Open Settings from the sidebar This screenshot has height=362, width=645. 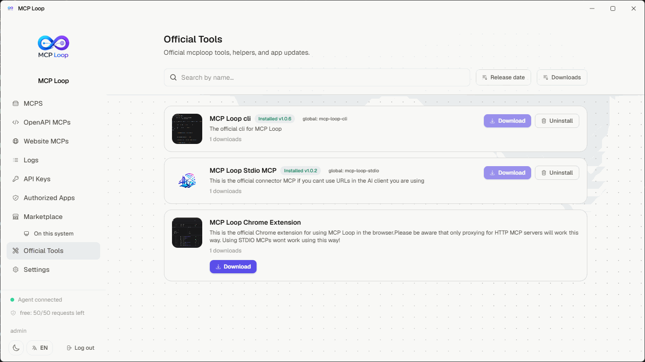pyautogui.click(x=53, y=269)
